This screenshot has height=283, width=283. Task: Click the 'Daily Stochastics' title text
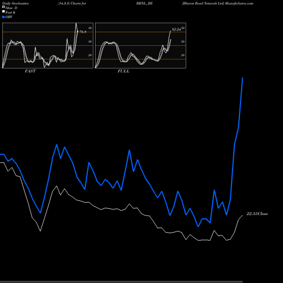15,3
